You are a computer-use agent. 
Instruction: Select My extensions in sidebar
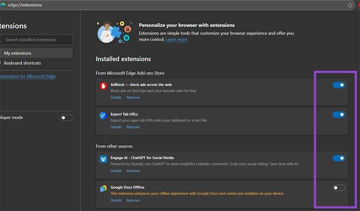click(36, 53)
